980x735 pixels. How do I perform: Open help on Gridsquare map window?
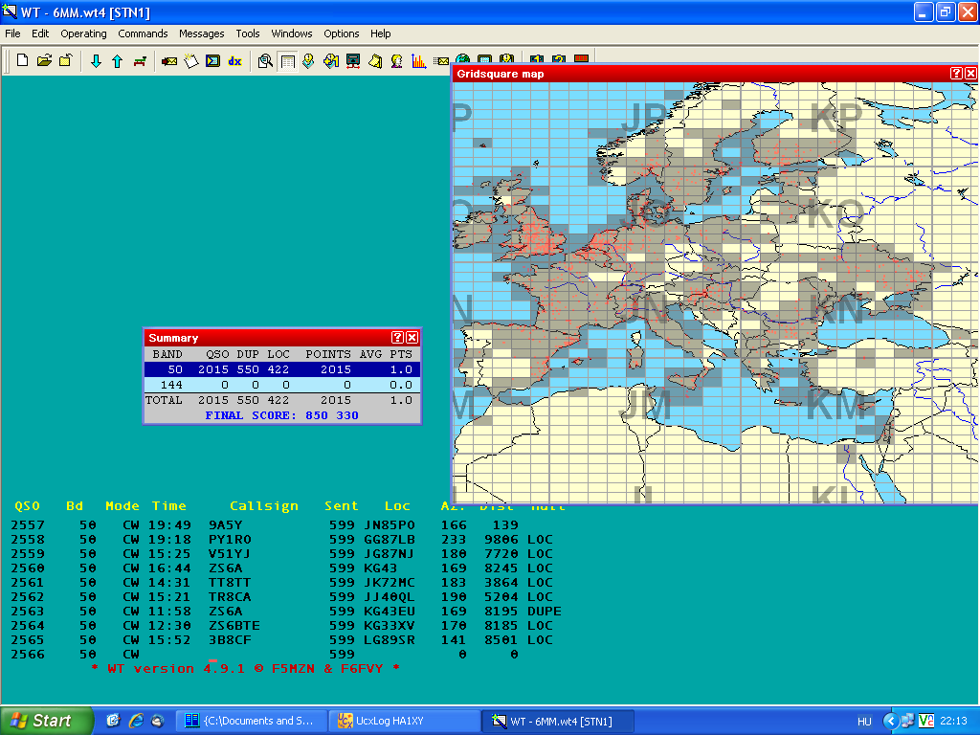tap(956, 73)
